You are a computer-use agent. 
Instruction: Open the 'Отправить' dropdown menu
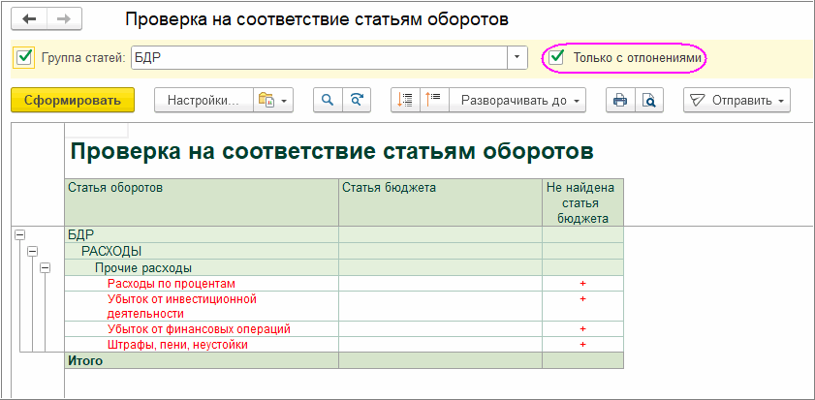[737, 100]
